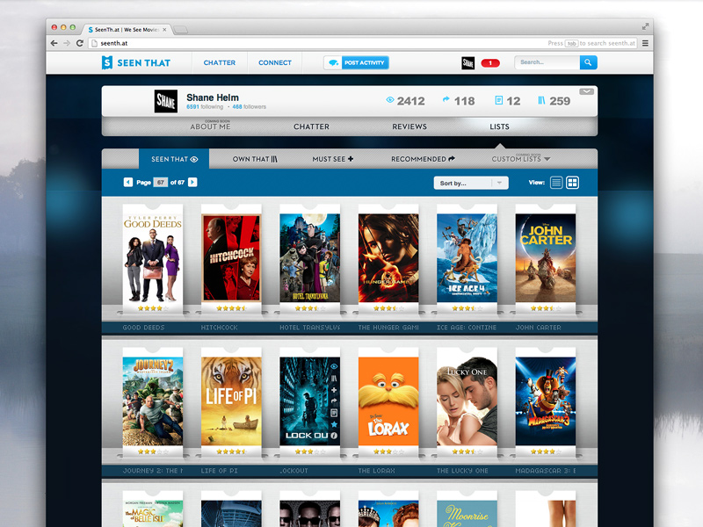Click the blue search magnifier button
Viewport: 703px width, 527px height.
(588, 62)
